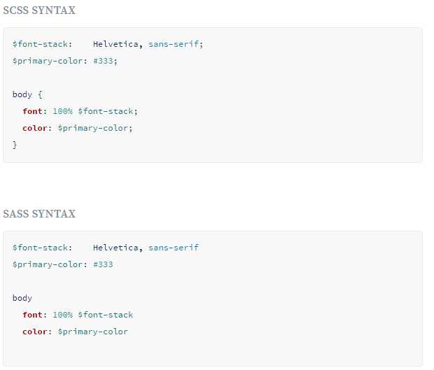The height and width of the screenshot is (370, 434).
Task: Click $font-stack variable in SCSS block
Action: (42, 44)
